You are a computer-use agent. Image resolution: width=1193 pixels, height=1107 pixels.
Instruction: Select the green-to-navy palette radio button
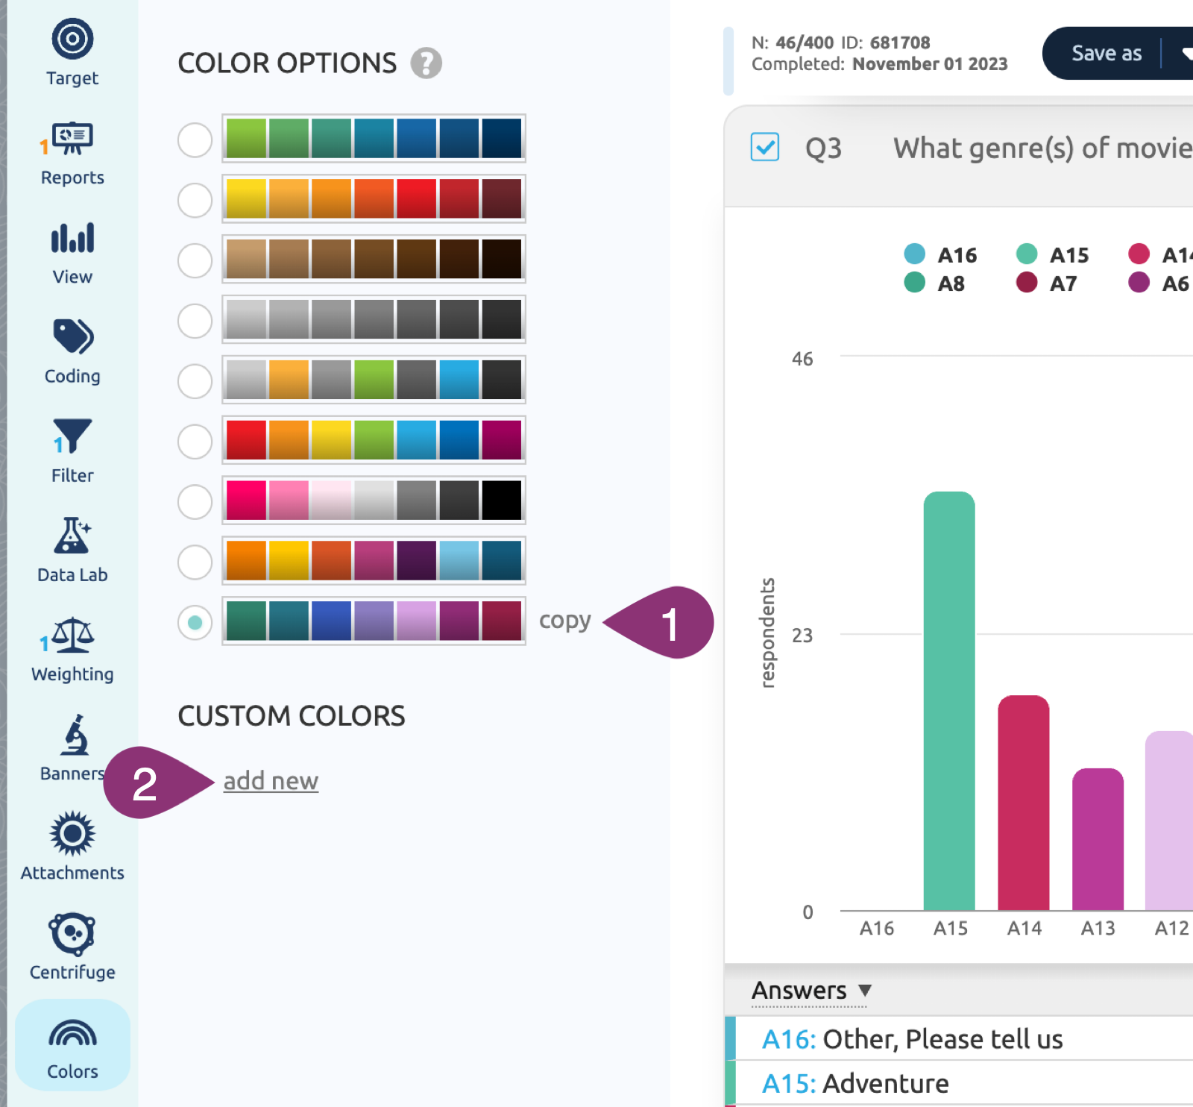195,140
